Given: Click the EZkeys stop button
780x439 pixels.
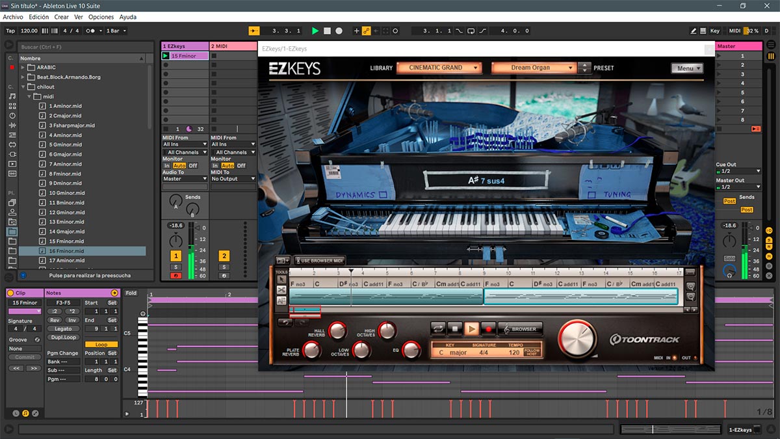Looking at the screenshot, I should pos(454,329).
